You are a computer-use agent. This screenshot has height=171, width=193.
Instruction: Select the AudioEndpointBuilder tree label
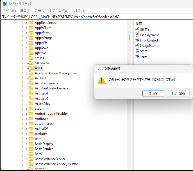[x=51, y=114]
